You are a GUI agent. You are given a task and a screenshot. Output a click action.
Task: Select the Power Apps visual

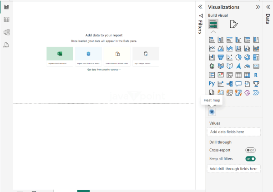tap(247, 93)
